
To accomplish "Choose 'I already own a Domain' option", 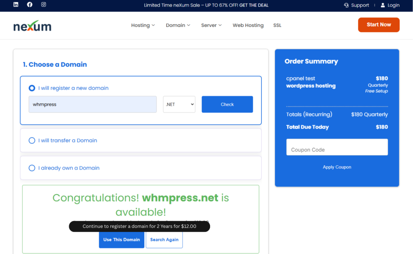I will [x=32, y=168].
